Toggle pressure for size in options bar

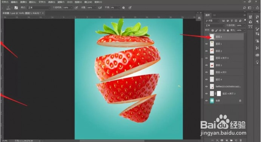[130, 8]
